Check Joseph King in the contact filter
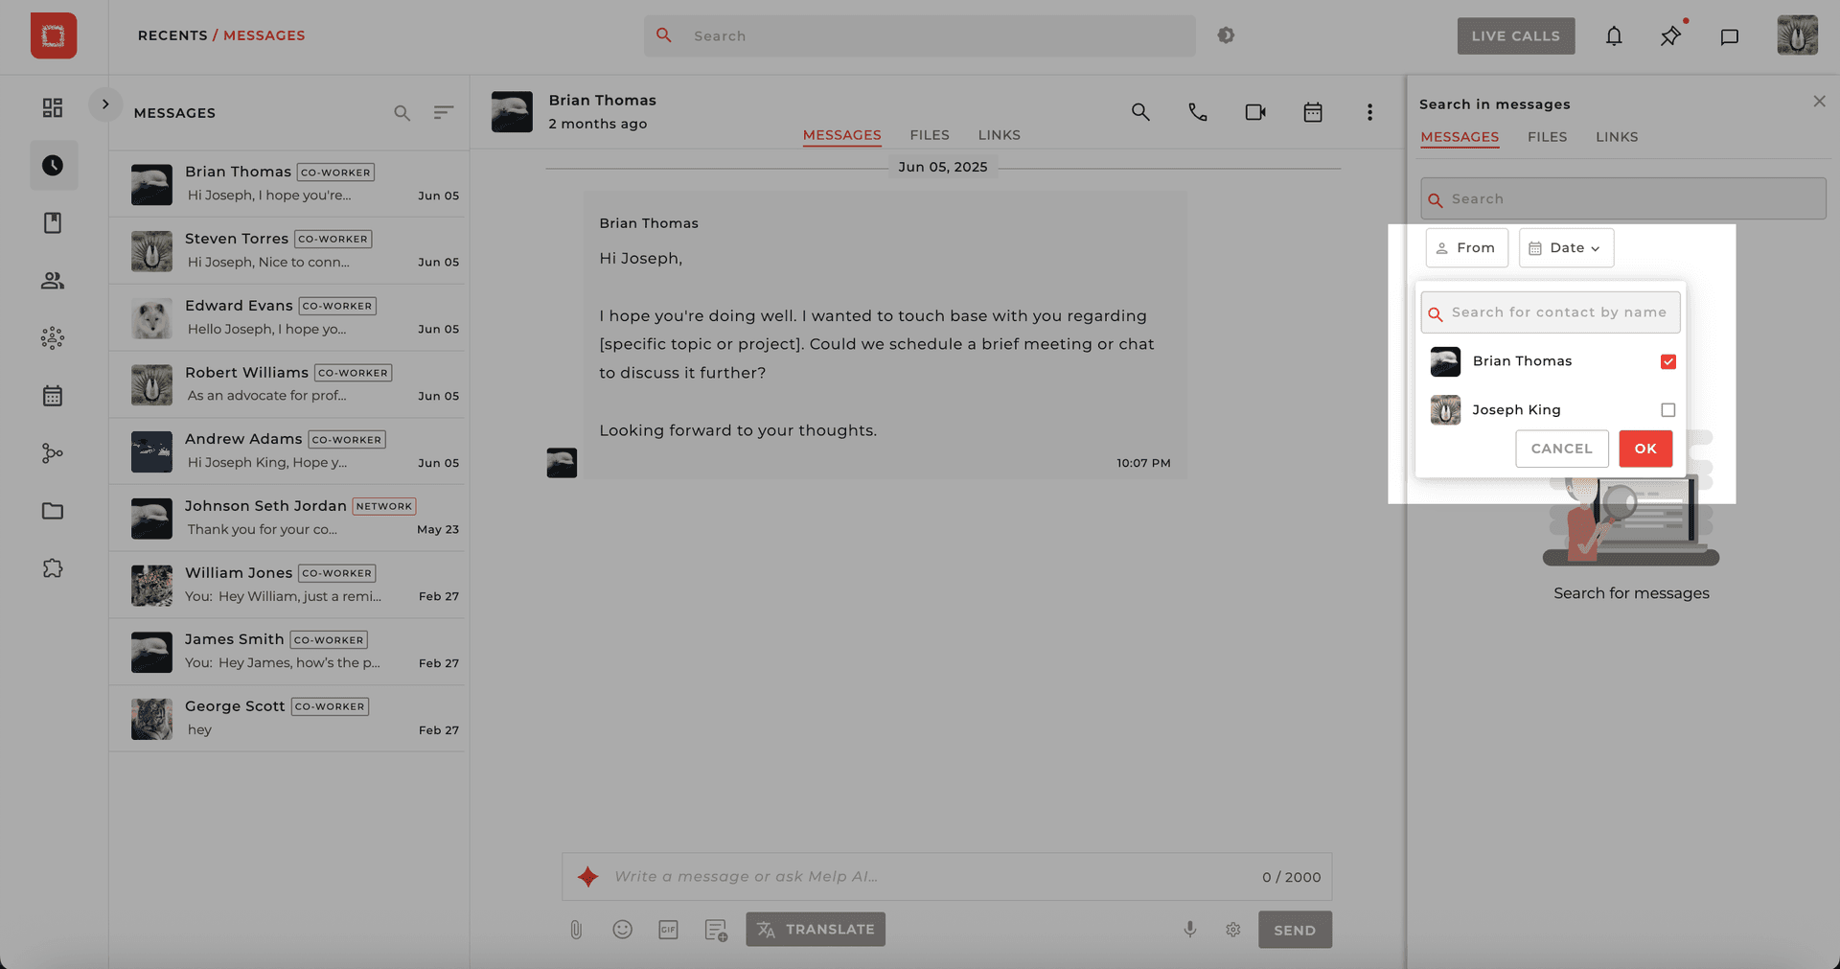The image size is (1840, 969). pos(1667,409)
